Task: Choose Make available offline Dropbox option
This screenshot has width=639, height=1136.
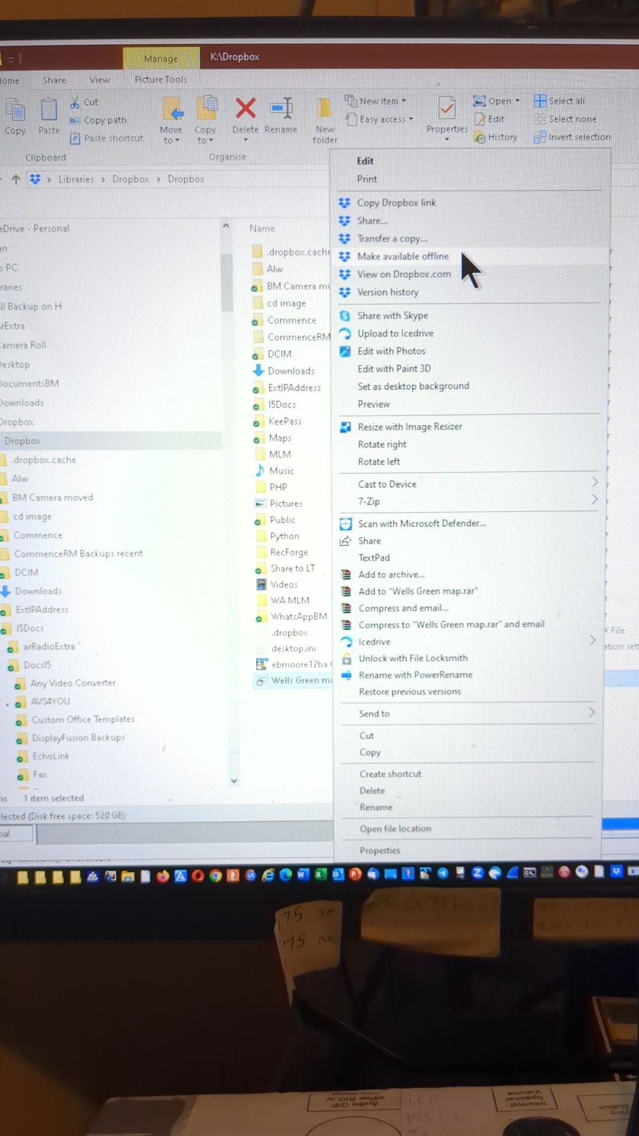Action: [x=403, y=256]
